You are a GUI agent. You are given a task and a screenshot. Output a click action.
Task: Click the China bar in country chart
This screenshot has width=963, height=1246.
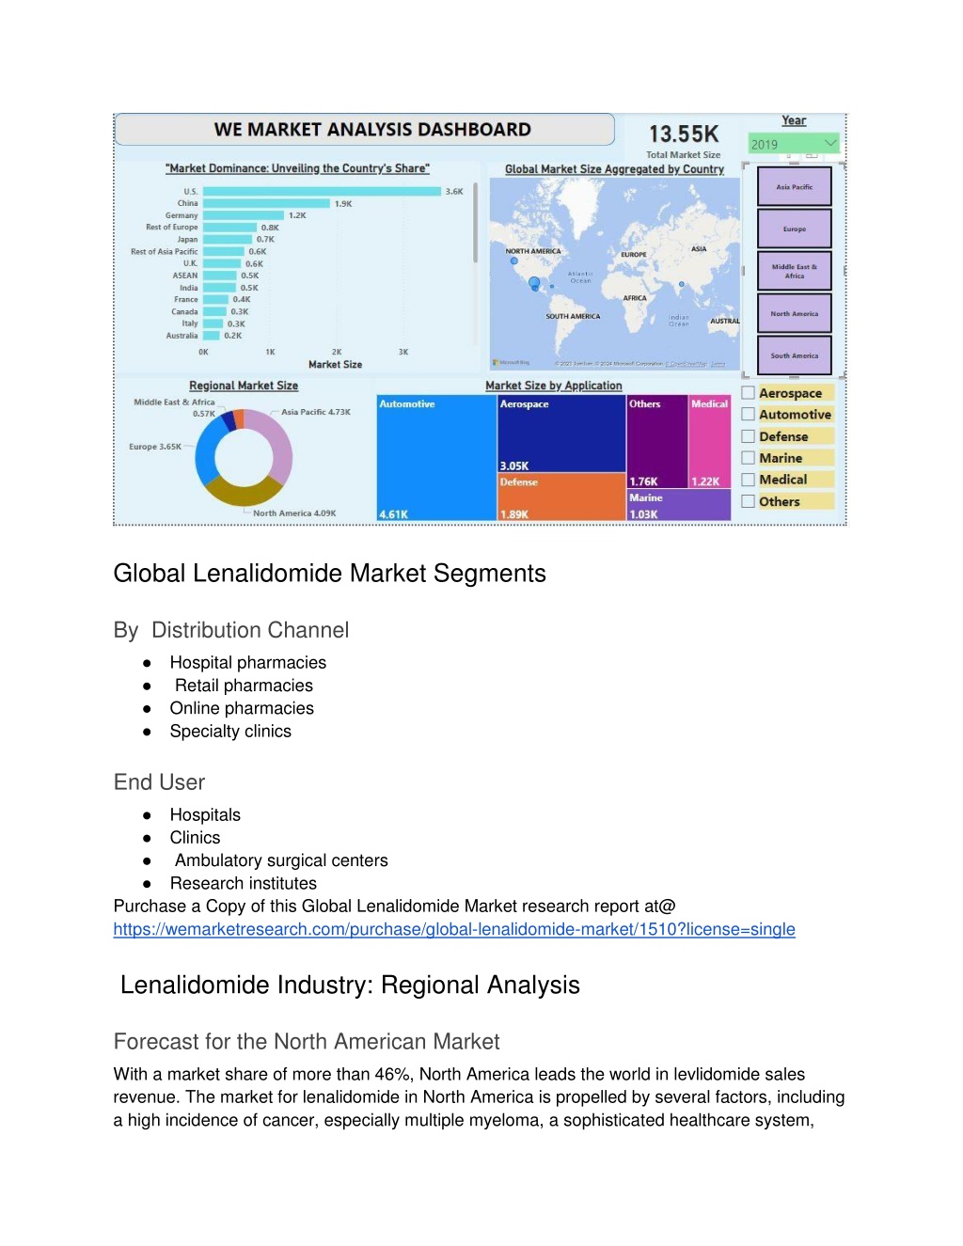[266, 203]
